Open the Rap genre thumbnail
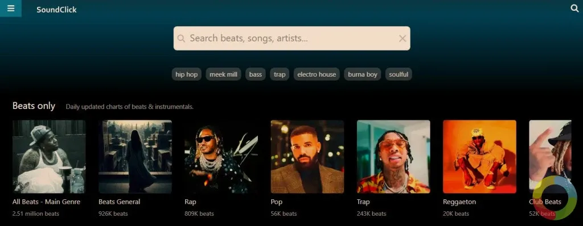 coord(221,157)
